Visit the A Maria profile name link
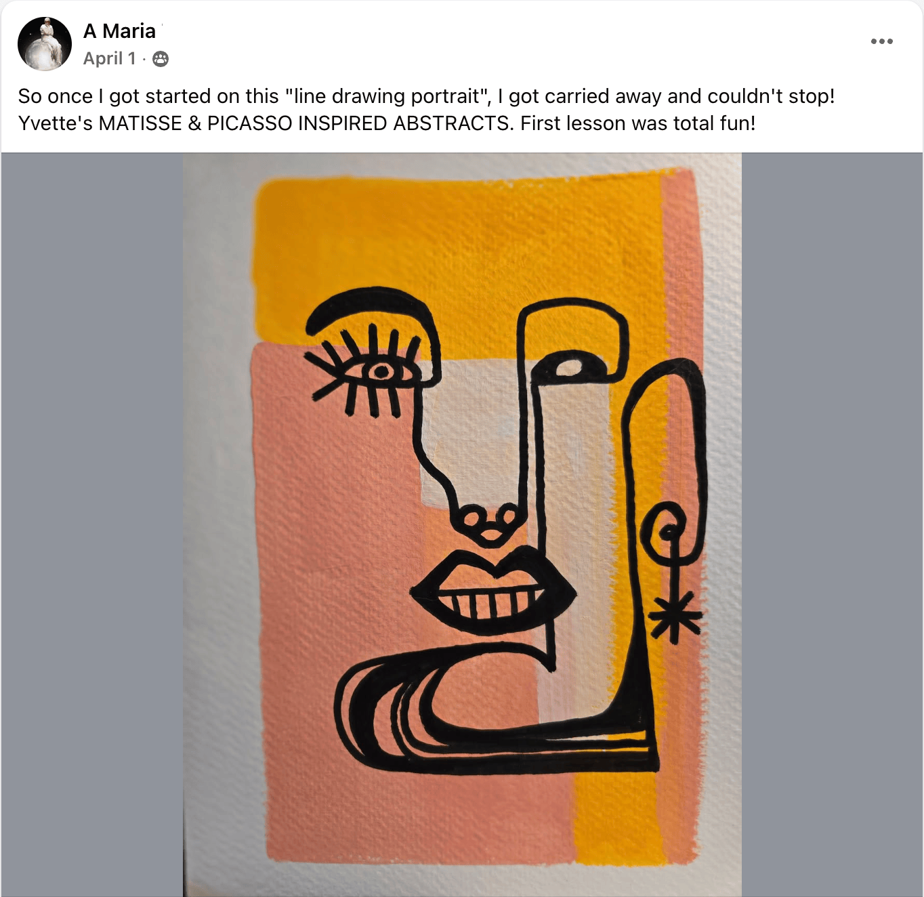The image size is (924, 897). [x=119, y=31]
